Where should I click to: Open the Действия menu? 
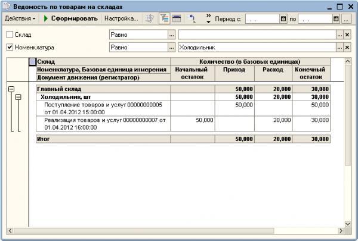pos(20,18)
